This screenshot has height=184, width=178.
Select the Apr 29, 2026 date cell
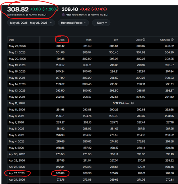pyautogui.click(x=17, y=160)
